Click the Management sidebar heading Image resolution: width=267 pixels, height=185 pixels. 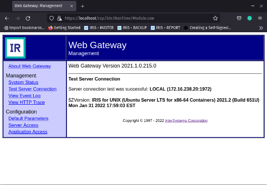coord(21,76)
